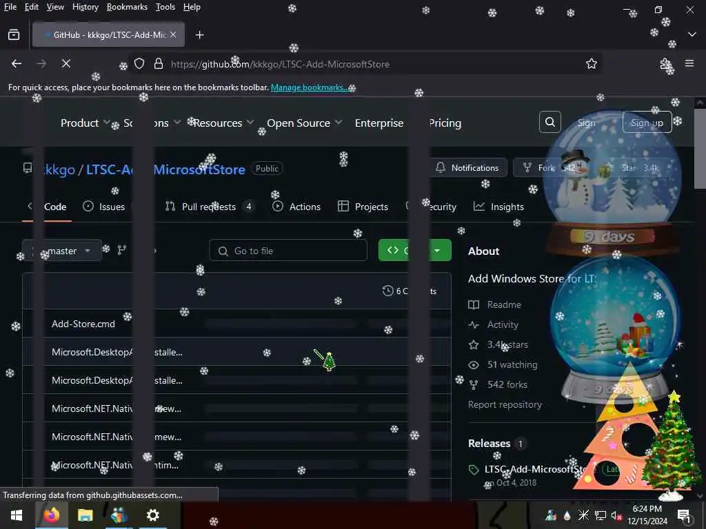This screenshot has width=706, height=529.
Task: Open the 542 forks link
Action: coord(498,384)
